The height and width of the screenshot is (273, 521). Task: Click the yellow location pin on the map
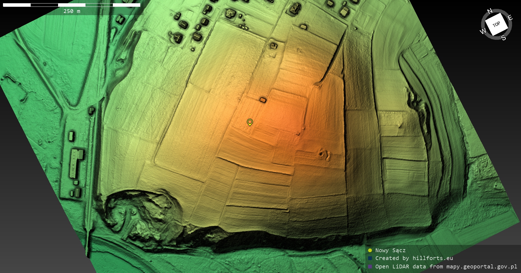point(250,122)
